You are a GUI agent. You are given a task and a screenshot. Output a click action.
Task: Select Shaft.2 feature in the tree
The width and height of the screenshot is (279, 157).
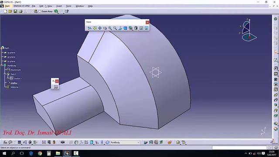tap(14, 83)
